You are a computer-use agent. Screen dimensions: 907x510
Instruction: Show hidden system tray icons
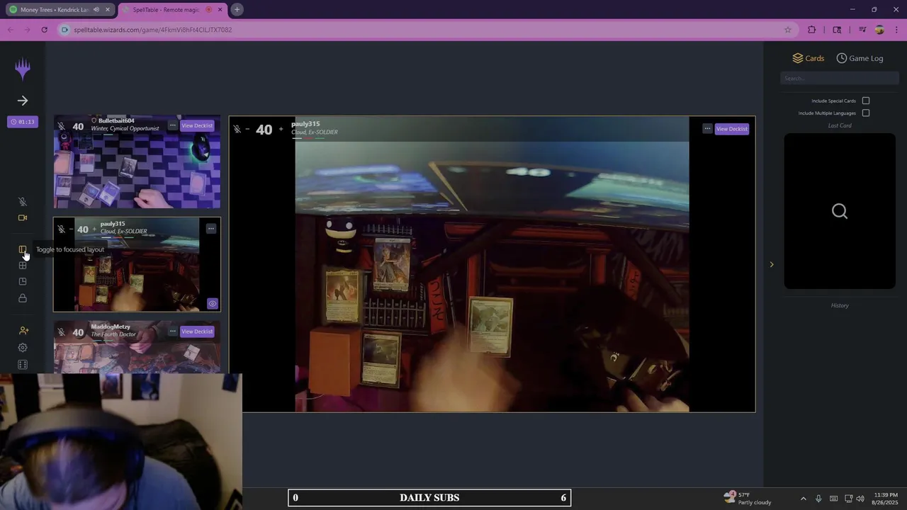[x=803, y=499]
